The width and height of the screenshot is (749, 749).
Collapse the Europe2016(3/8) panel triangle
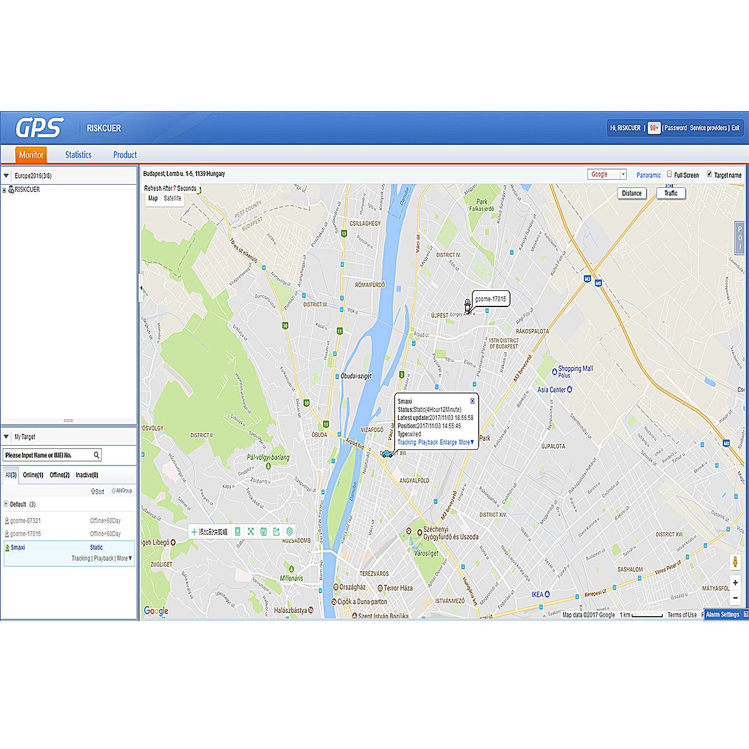6,176
